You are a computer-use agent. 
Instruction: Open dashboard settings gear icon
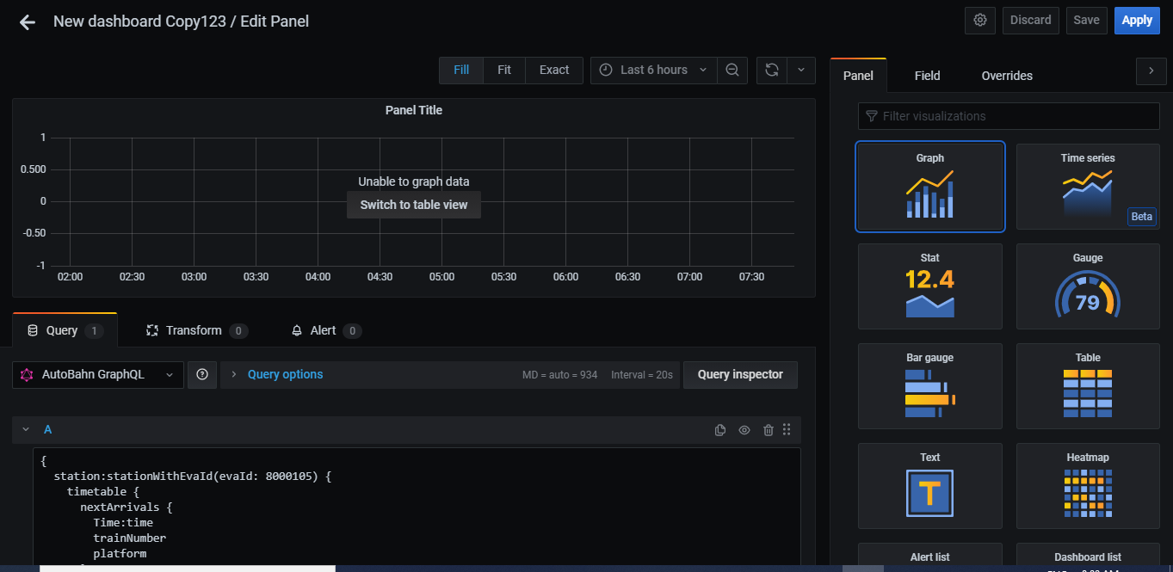pos(979,20)
